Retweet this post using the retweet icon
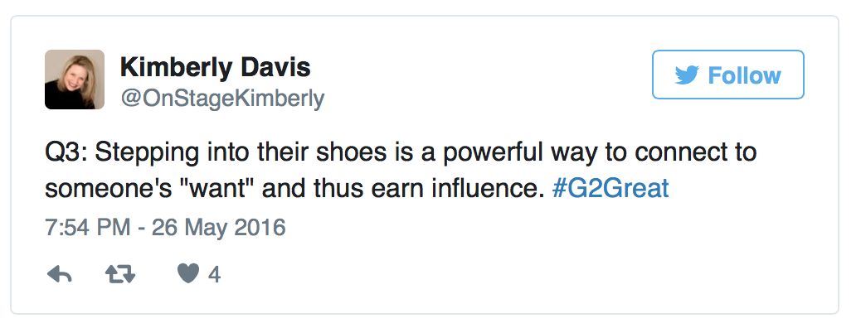The height and width of the screenshot is (328, 861). (x=120, y=273)
